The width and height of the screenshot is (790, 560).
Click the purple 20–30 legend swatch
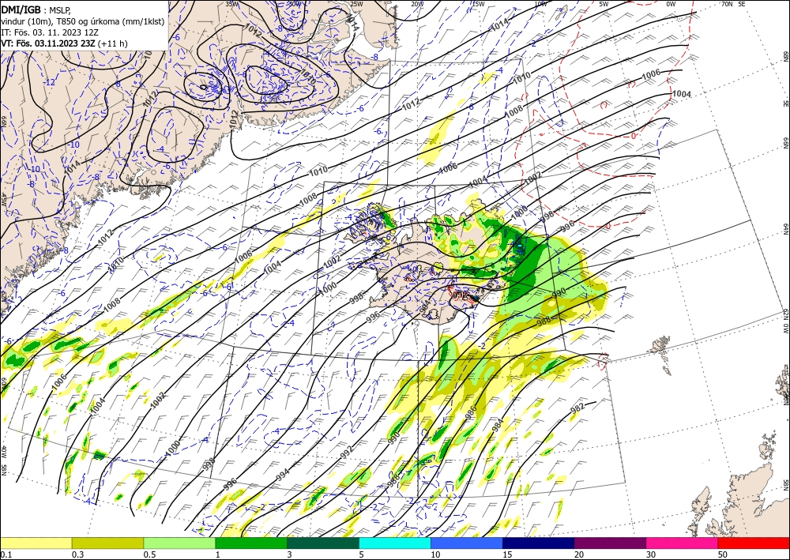coord(610,543)
